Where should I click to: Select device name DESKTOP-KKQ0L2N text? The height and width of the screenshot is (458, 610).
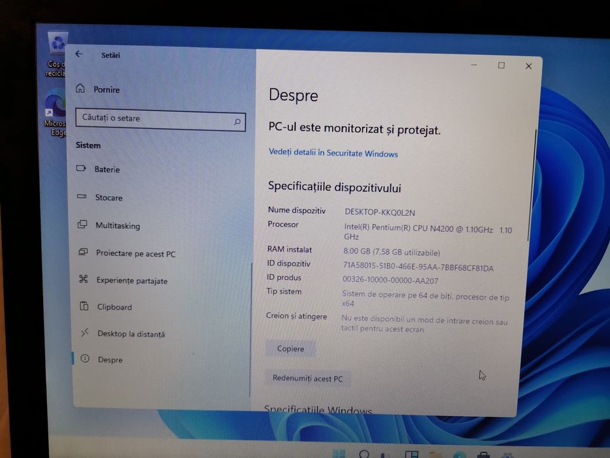coord(380,212)
